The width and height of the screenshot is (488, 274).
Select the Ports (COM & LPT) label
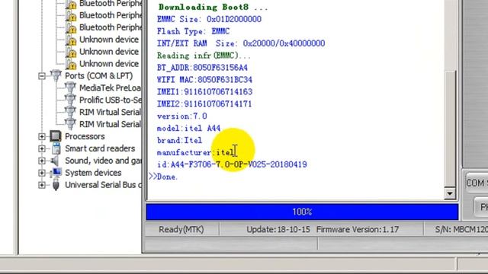[98, 76]
